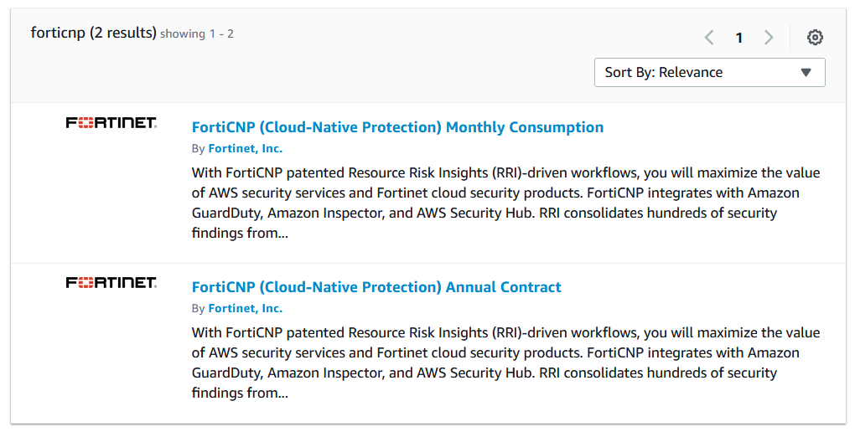Click truncated "findings from..." in Monthly Consumption result
The height and width of the screenshot is (437, 855).
point(240,234)
